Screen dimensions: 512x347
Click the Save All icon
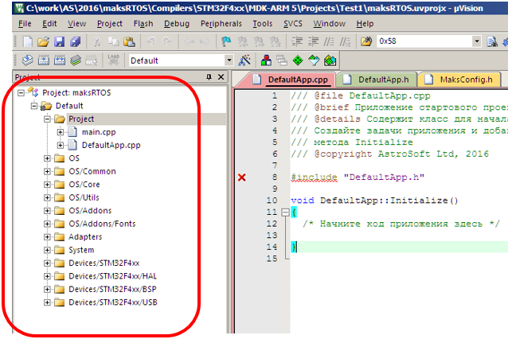click(75, 41)
